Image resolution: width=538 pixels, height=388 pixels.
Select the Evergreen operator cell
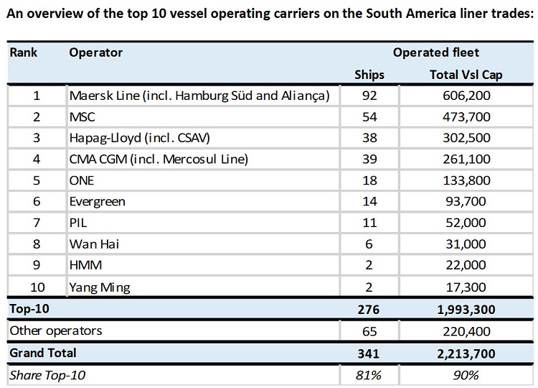point(203,201)
